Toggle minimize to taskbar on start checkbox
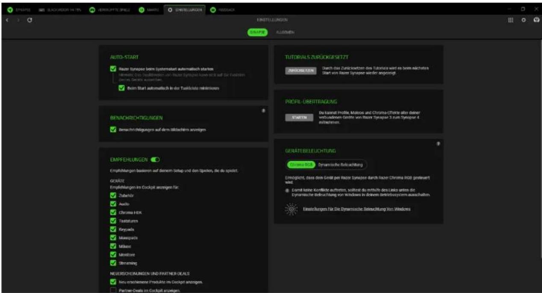Image resolution: width=542 pixels, height=293 pixels. [x=122, y=88]
